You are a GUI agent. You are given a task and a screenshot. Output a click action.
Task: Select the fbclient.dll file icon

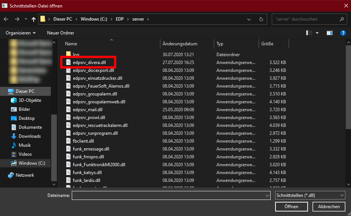(x=68, y=141)
